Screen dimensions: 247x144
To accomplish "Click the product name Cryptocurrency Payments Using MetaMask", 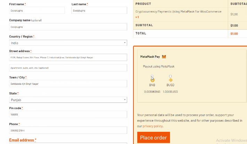I will [178, 12].
